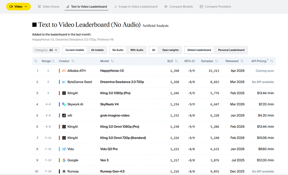Click the Compare Providers server icon
The height and width of the screenshot is (175, 288).
(x=201, y=7)
